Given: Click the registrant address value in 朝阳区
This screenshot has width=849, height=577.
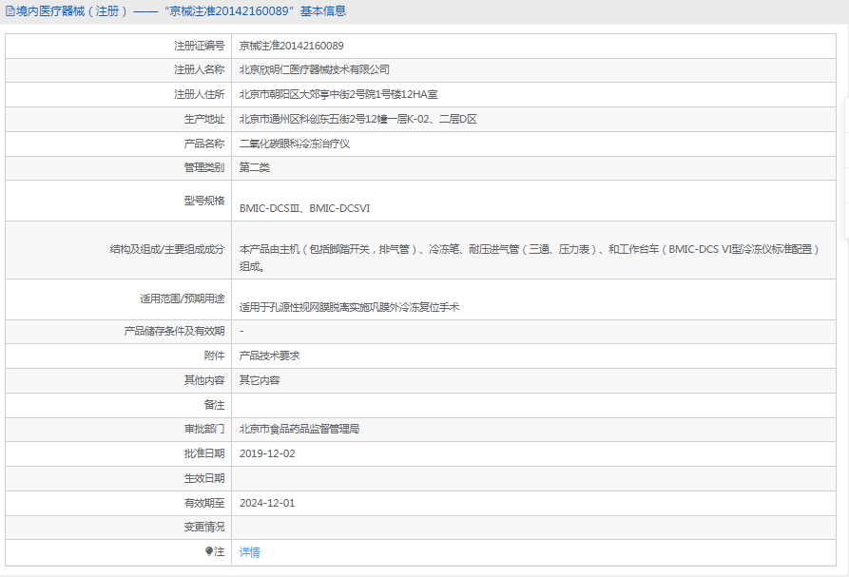Looking at the screenshot, I should [x=338, y=95].
